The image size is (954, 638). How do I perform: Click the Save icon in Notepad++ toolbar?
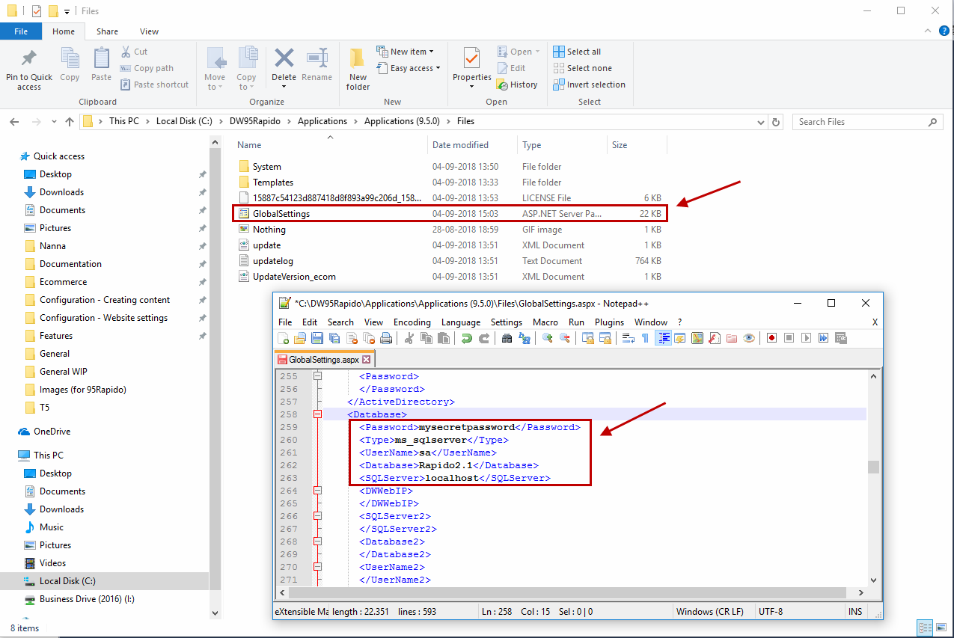pos(317,338)
